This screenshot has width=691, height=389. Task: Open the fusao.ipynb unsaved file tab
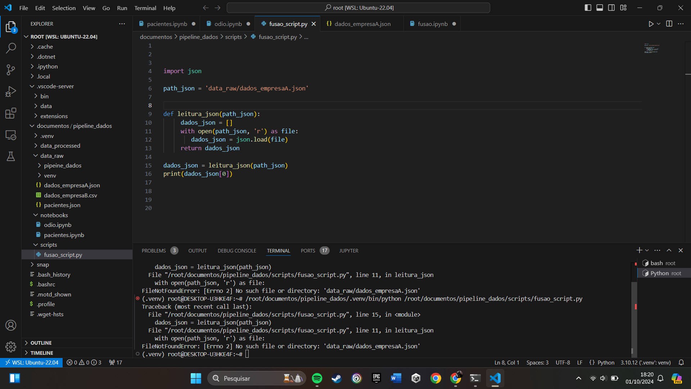pyautogui.click(x=432, y=24)
